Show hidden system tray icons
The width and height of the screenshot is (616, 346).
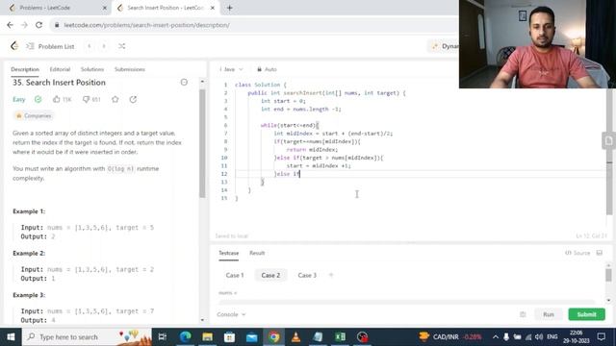coord(496,337)
